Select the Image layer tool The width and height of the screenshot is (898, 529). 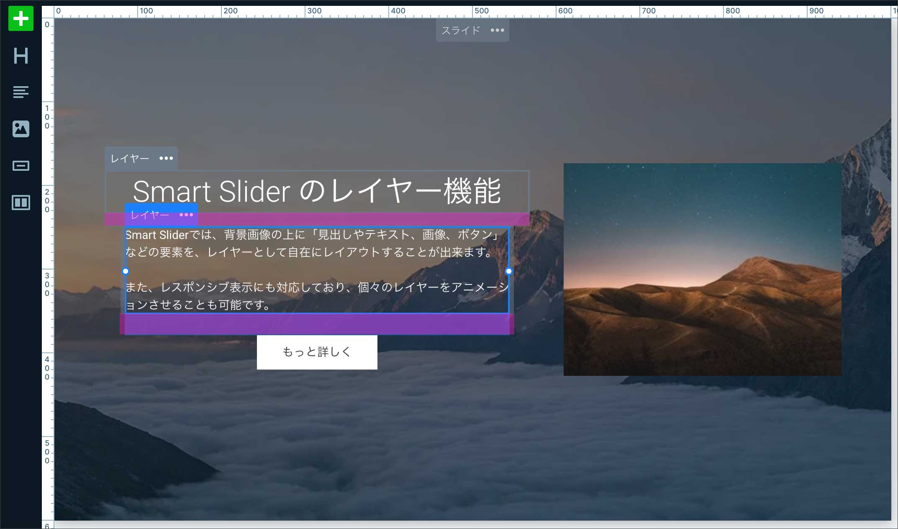tap(21, 129)
